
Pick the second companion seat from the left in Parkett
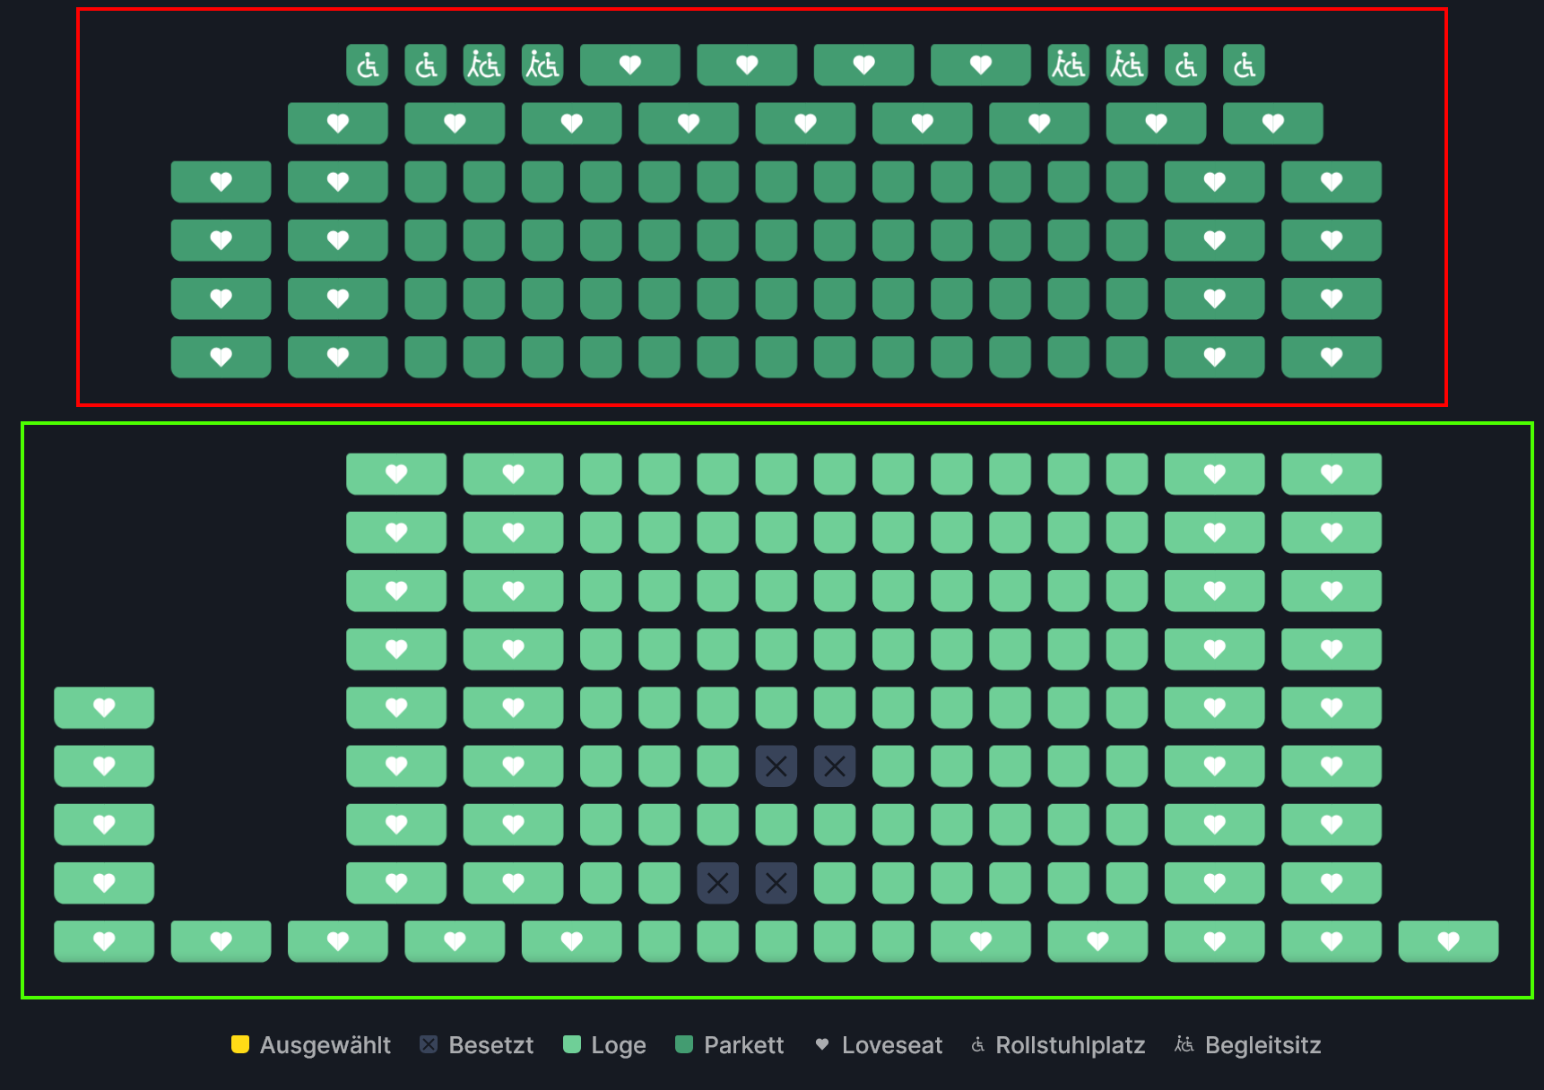(x=542, y=65)
